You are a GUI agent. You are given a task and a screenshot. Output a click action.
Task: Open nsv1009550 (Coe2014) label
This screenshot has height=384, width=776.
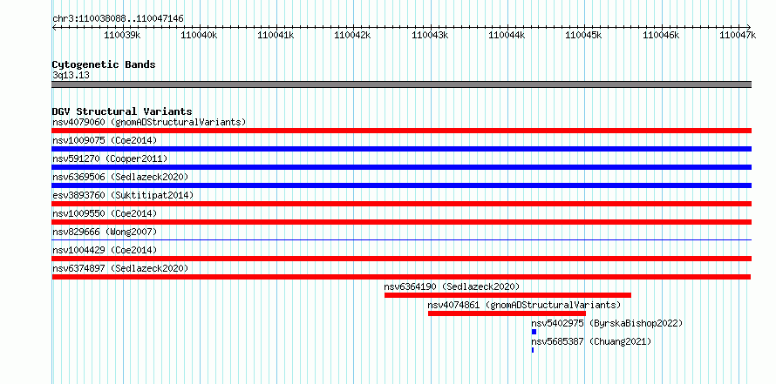(x=105, y=213)
